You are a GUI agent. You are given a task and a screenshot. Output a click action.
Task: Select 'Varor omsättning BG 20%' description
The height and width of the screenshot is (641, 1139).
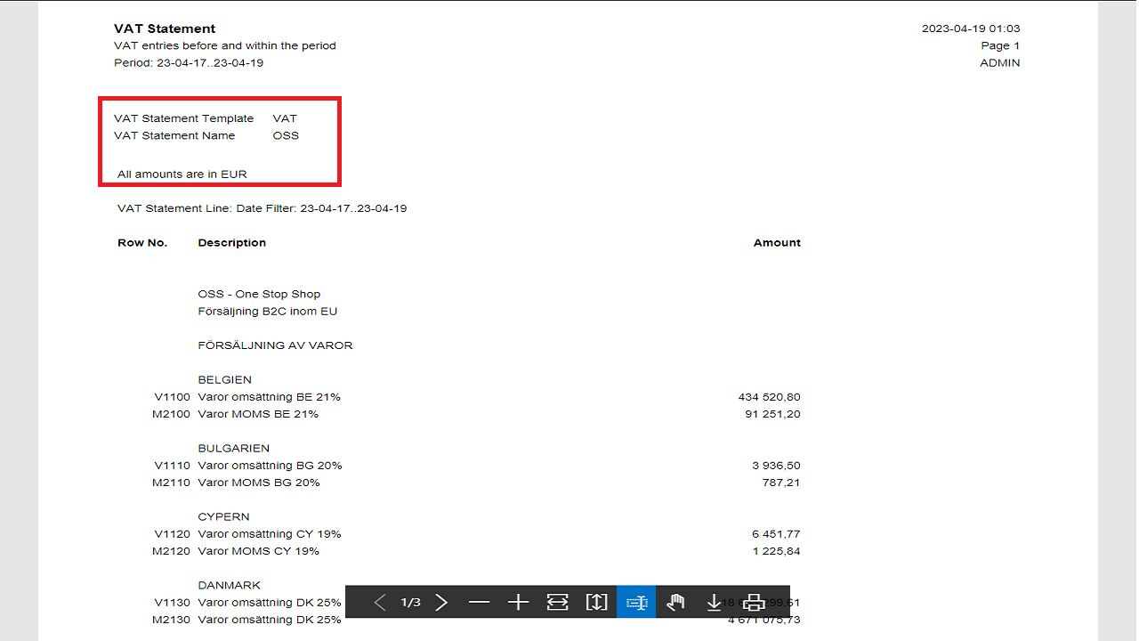pos(271,466)
